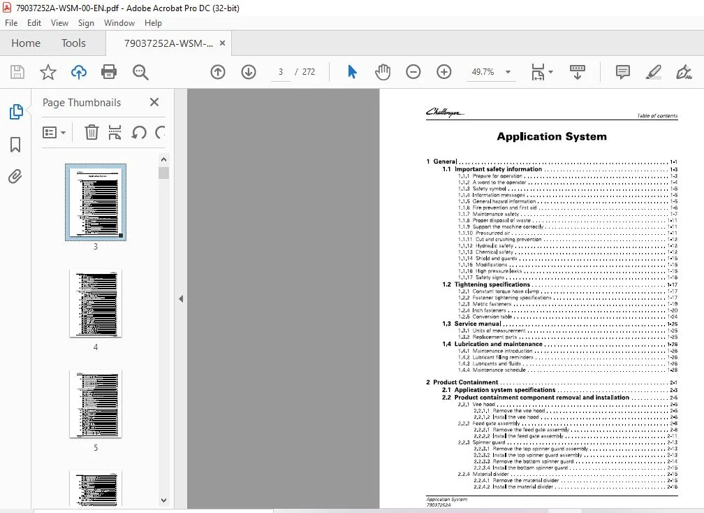Open the Attachments paperclip panel
704x513 pixels.
click(x=15, y=177)
